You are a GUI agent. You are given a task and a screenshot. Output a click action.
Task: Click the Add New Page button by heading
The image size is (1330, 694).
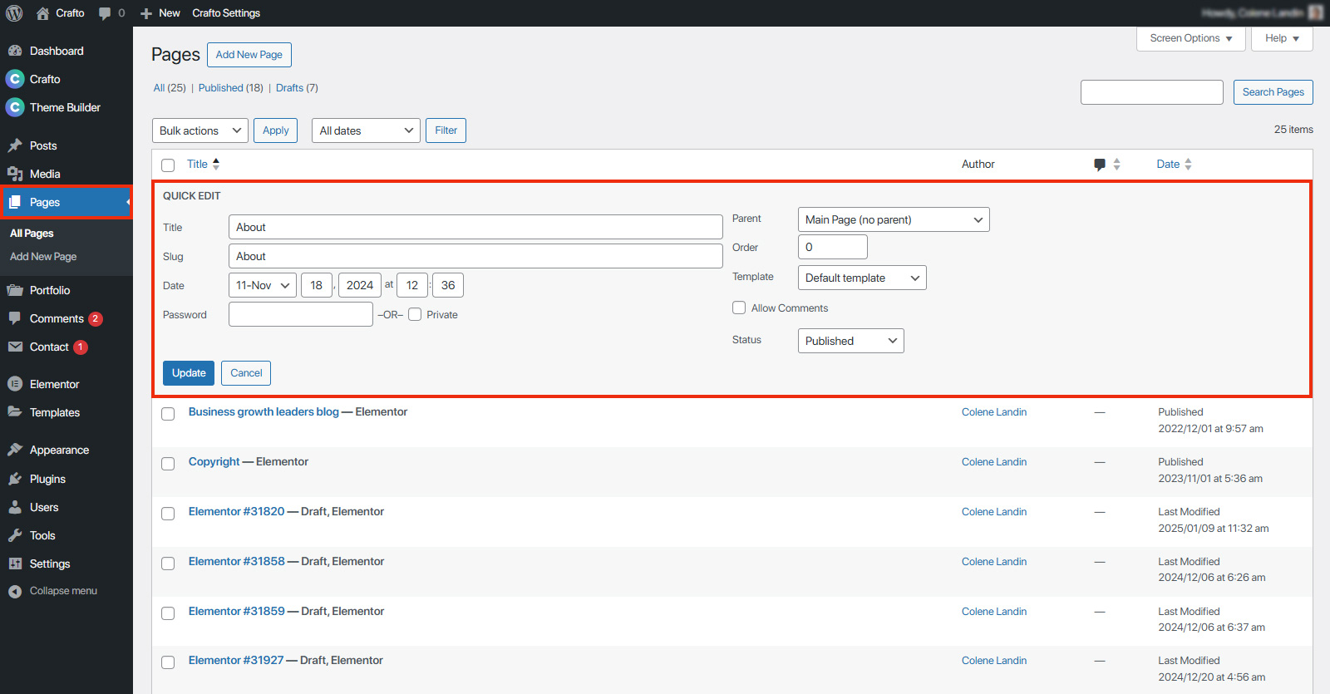tap(249, 55)
